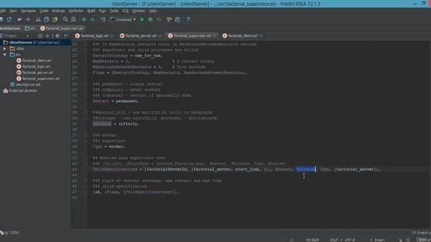Open the Build menu

(91, 11)
